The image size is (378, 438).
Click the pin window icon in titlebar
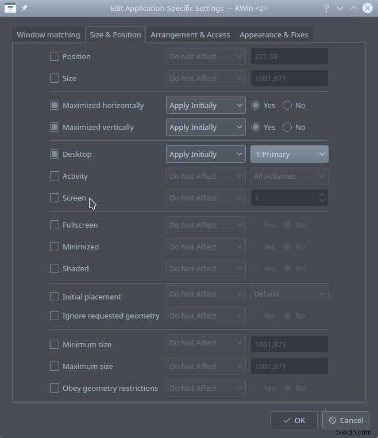pyautogui.click(x=24, y=8)
